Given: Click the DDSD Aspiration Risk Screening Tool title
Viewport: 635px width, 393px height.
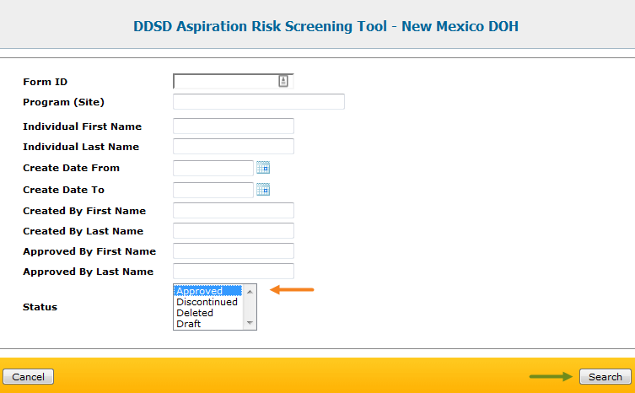Looking at the screenshot, I should pyautogui.click(x=326, y=26).
